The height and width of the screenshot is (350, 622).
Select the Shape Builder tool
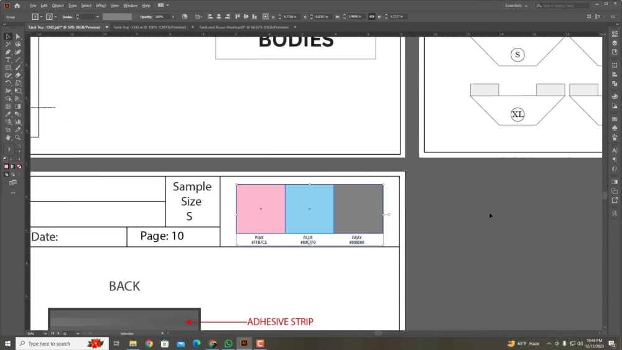coord(8,98)
